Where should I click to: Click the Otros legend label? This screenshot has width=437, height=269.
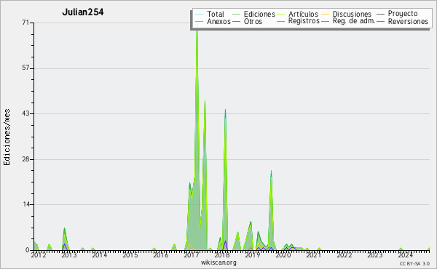click(x=253, y=21)
